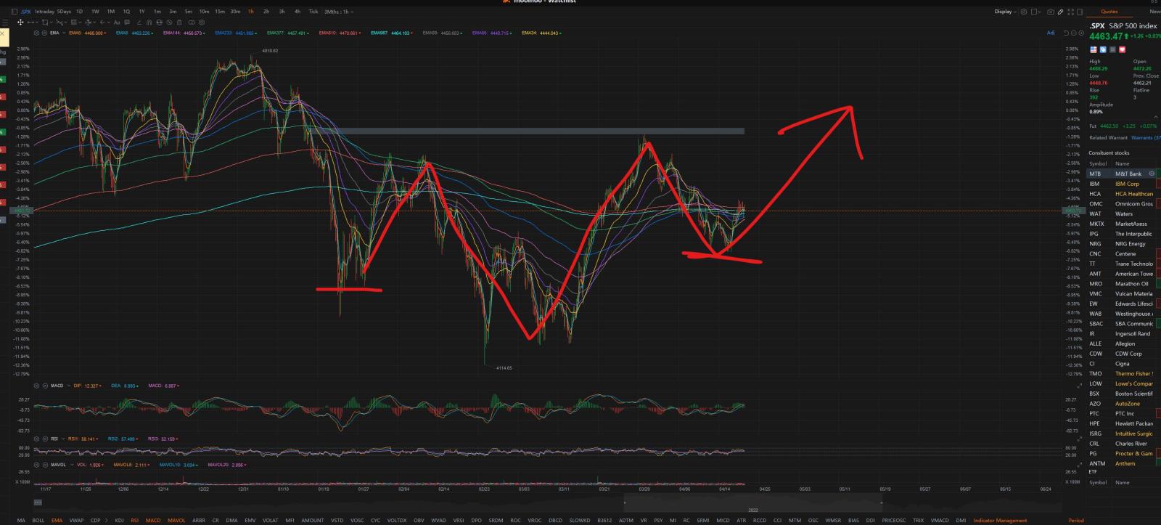The image size is (1161, 525).
Task: Open the Display dropdown menu
Action: pos(1006,12)
